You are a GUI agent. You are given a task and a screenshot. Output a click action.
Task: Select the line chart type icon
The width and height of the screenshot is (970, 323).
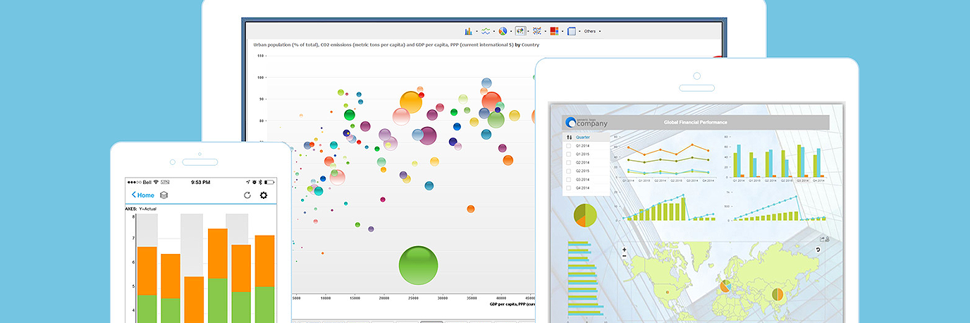pyautogui.click(x=486, y=31)
